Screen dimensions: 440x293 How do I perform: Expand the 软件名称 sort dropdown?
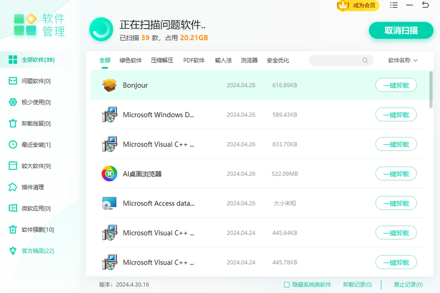point(403,60)
